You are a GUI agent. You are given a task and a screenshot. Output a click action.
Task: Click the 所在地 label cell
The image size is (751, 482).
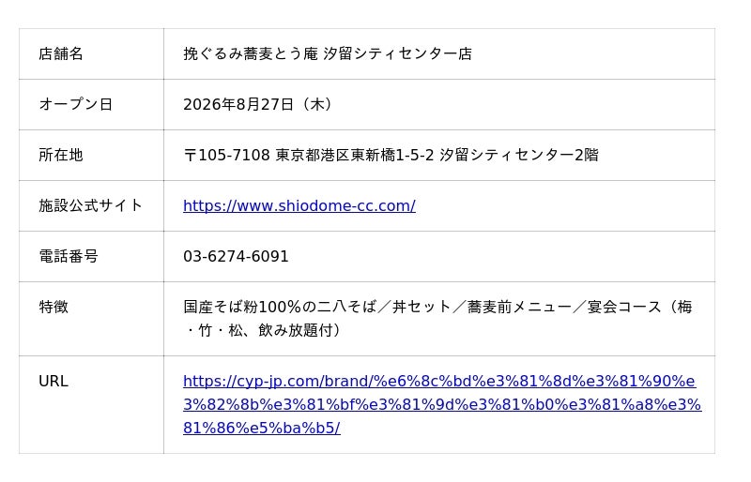coord(91,155)
